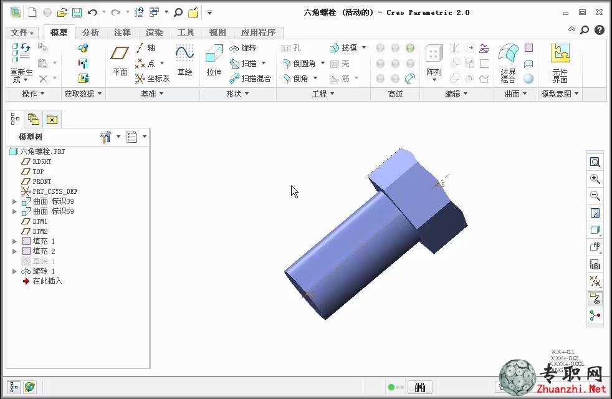Click the zoom out magnifier icon
This screenshot has height=399, width=612.
pos(595,196)
